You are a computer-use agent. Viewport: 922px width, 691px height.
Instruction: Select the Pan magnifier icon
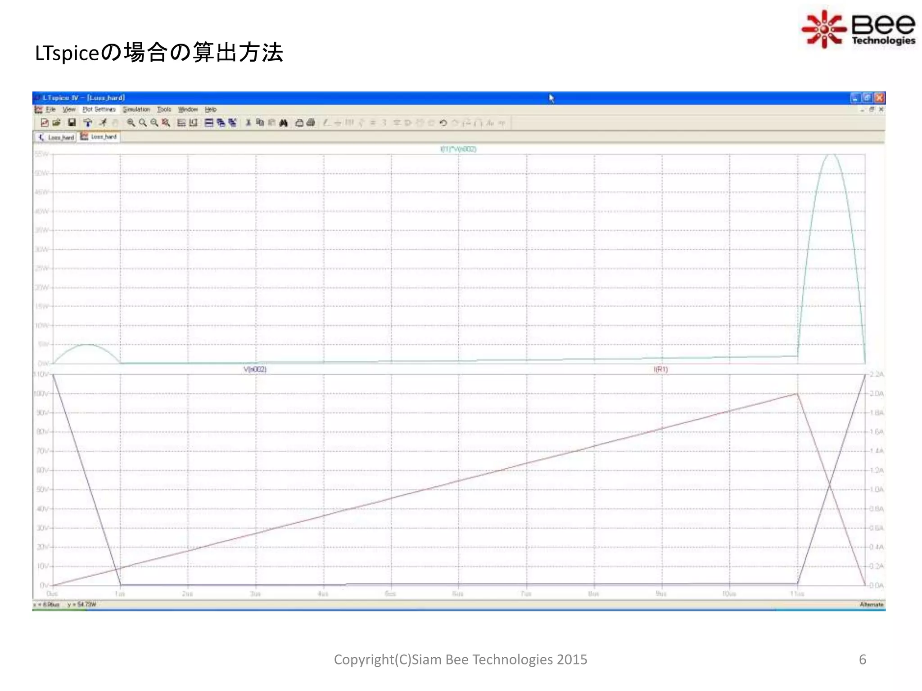(143, 122)
